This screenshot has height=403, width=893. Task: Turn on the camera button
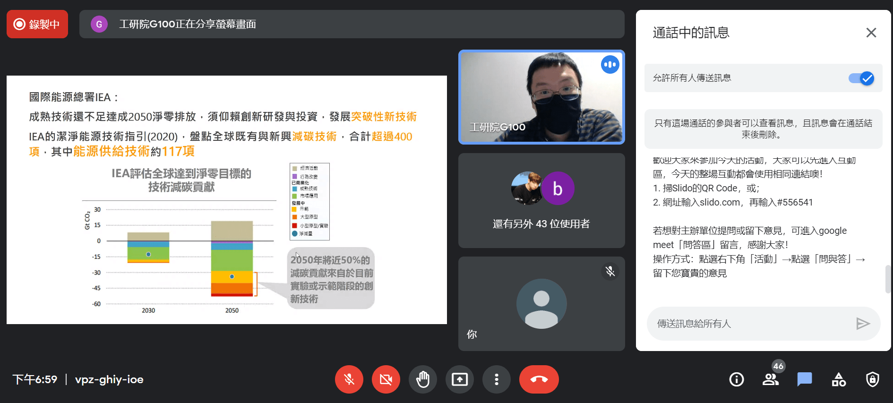[x=386, y=379]
